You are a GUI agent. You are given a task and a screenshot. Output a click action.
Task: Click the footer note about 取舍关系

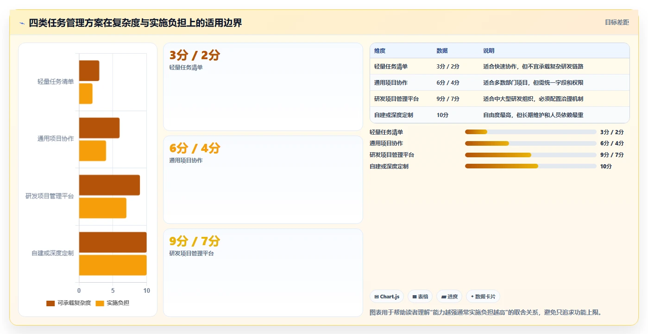pyautogui.click(x=486, y=313)
